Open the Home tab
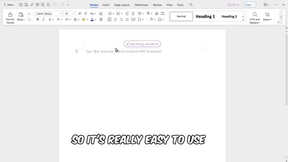The height and width of the screenshot is (162, 288). [x=94, y=5]
